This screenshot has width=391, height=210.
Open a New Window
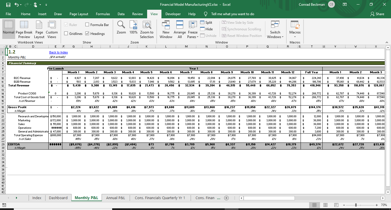click(x=166, y=29)
